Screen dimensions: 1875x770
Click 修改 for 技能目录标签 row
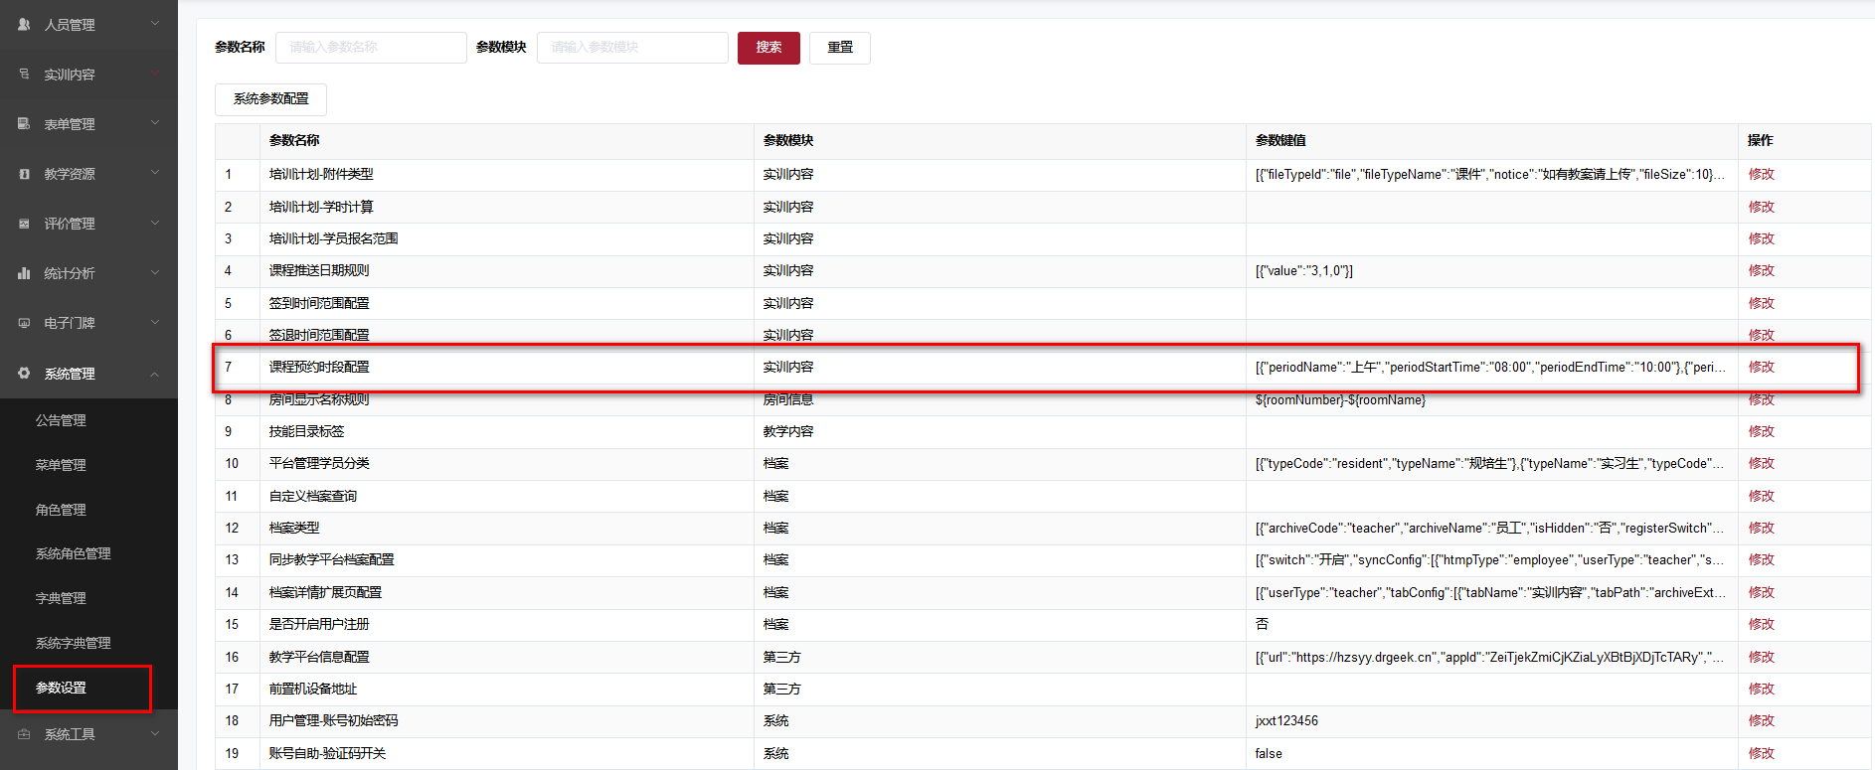1761,431
